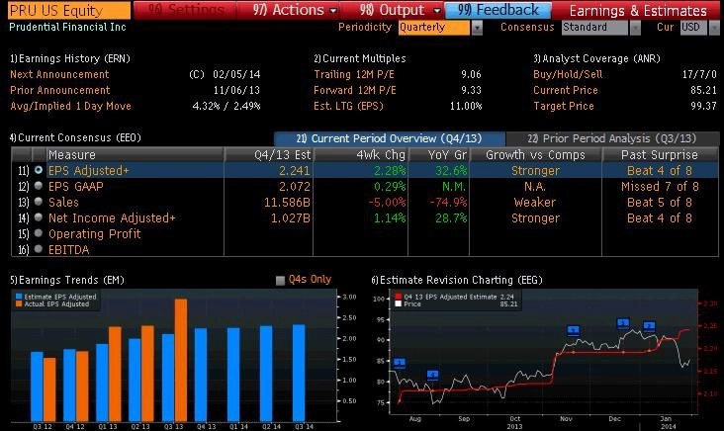This screenshot has height=431, width=724.
Task: Open Current Consensus (EEO) section
Action: (x=75, y=137)
